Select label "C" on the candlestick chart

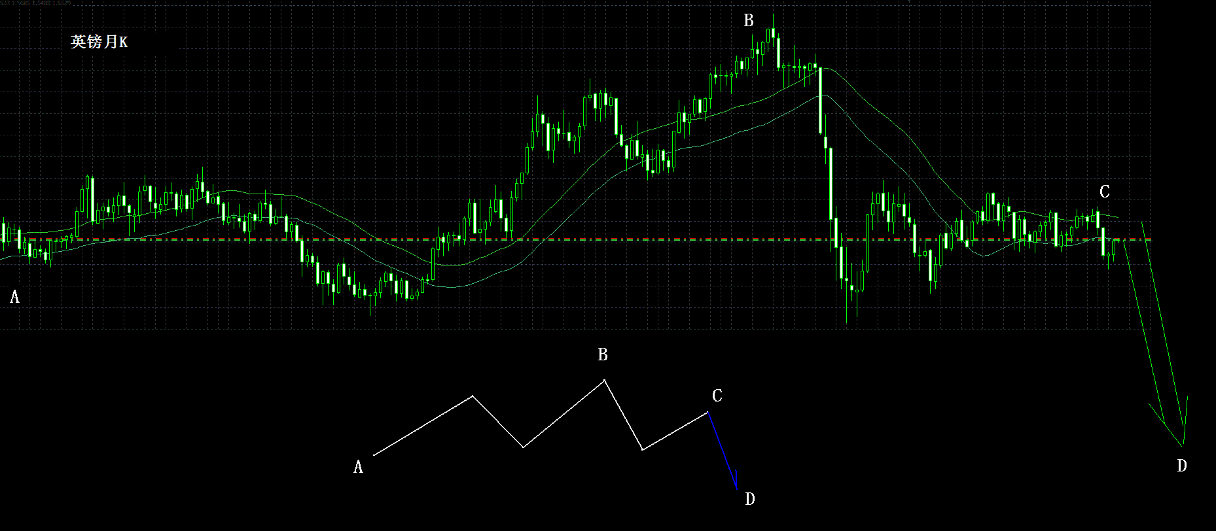point(1105,192)
